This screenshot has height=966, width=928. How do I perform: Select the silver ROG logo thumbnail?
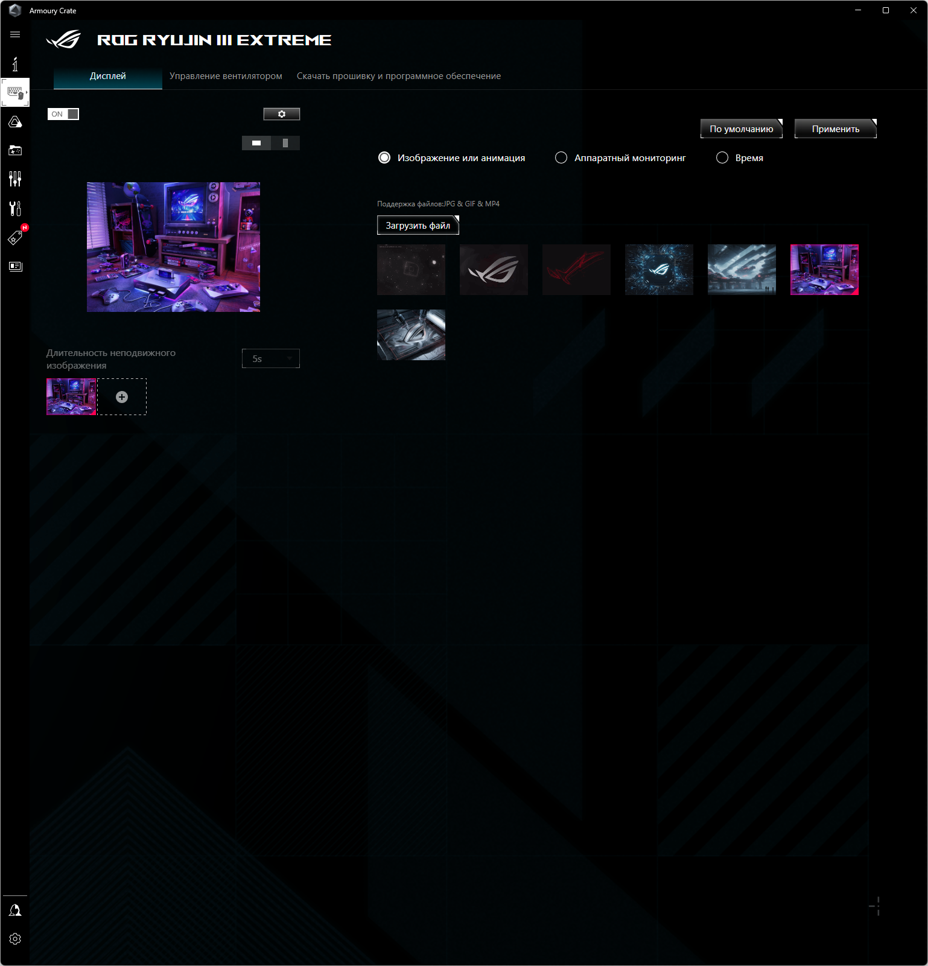[494, 270]
